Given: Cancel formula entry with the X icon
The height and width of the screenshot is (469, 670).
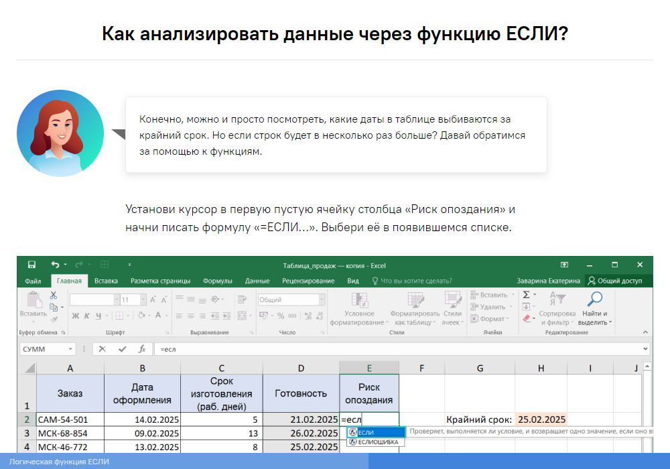Looking at the screenshot, I should tap(103, 349).
